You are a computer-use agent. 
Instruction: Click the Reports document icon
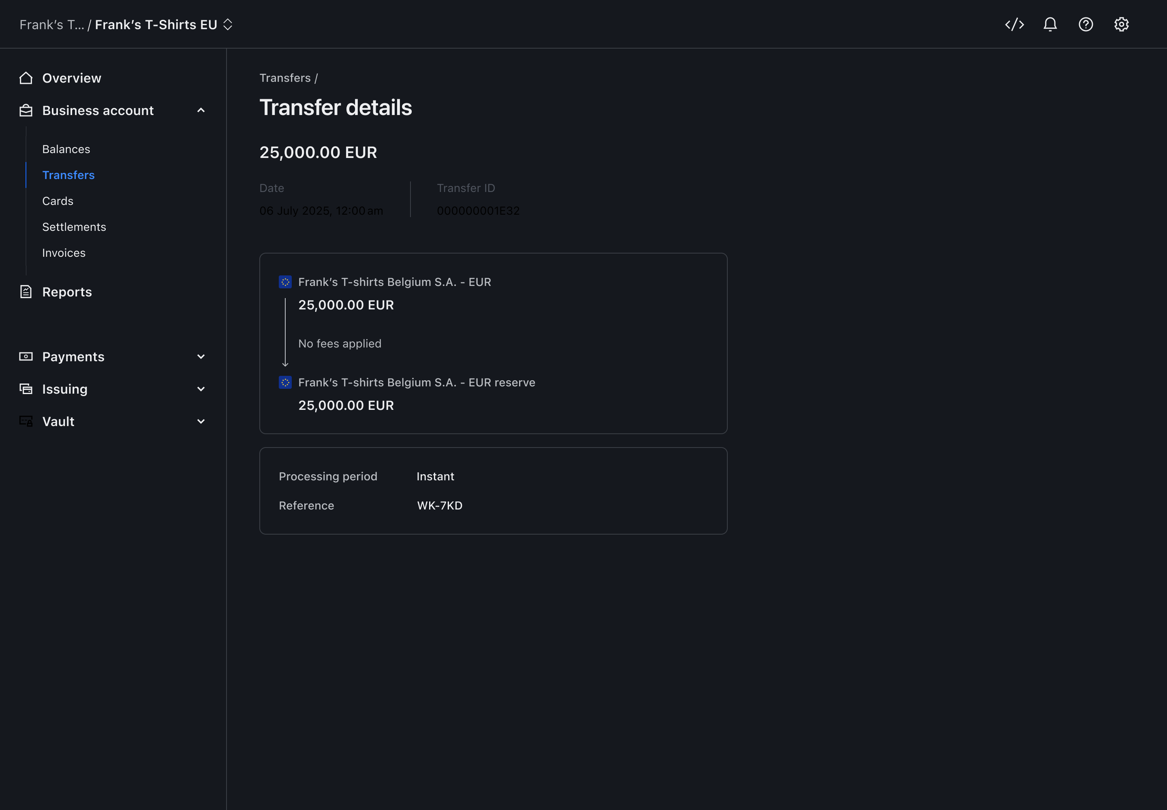[x=26, y=292]
